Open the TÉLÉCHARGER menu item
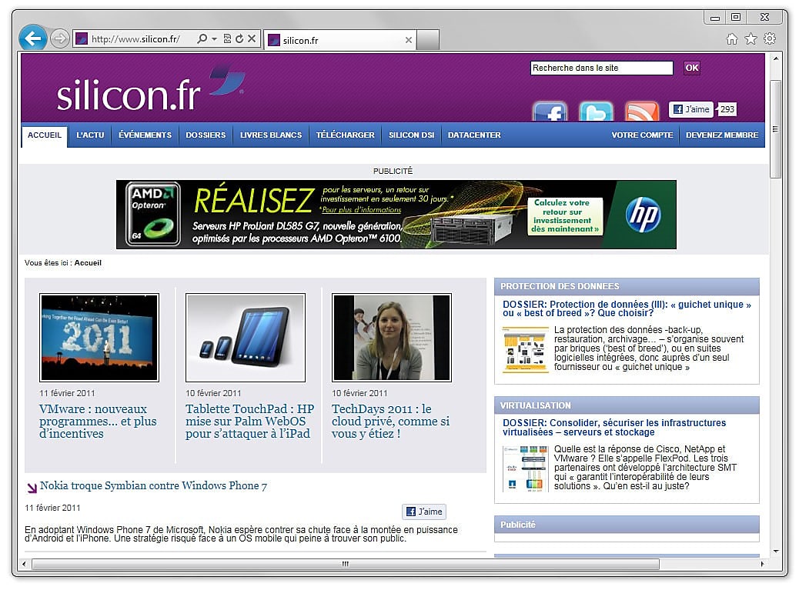Viewport: 799px width, 590px height. click(345, 135)
